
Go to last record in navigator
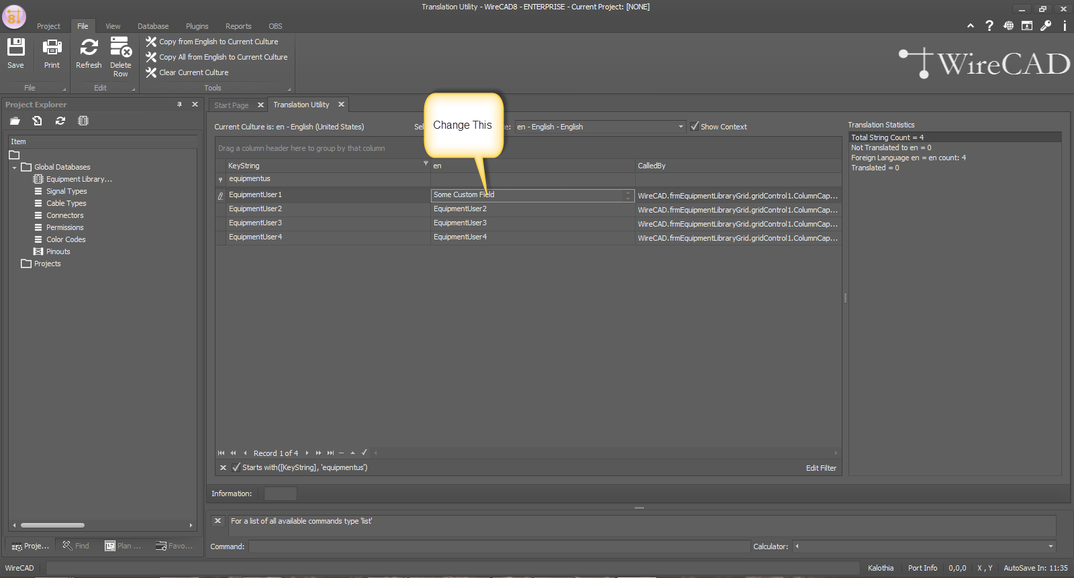tap(330, 453)
